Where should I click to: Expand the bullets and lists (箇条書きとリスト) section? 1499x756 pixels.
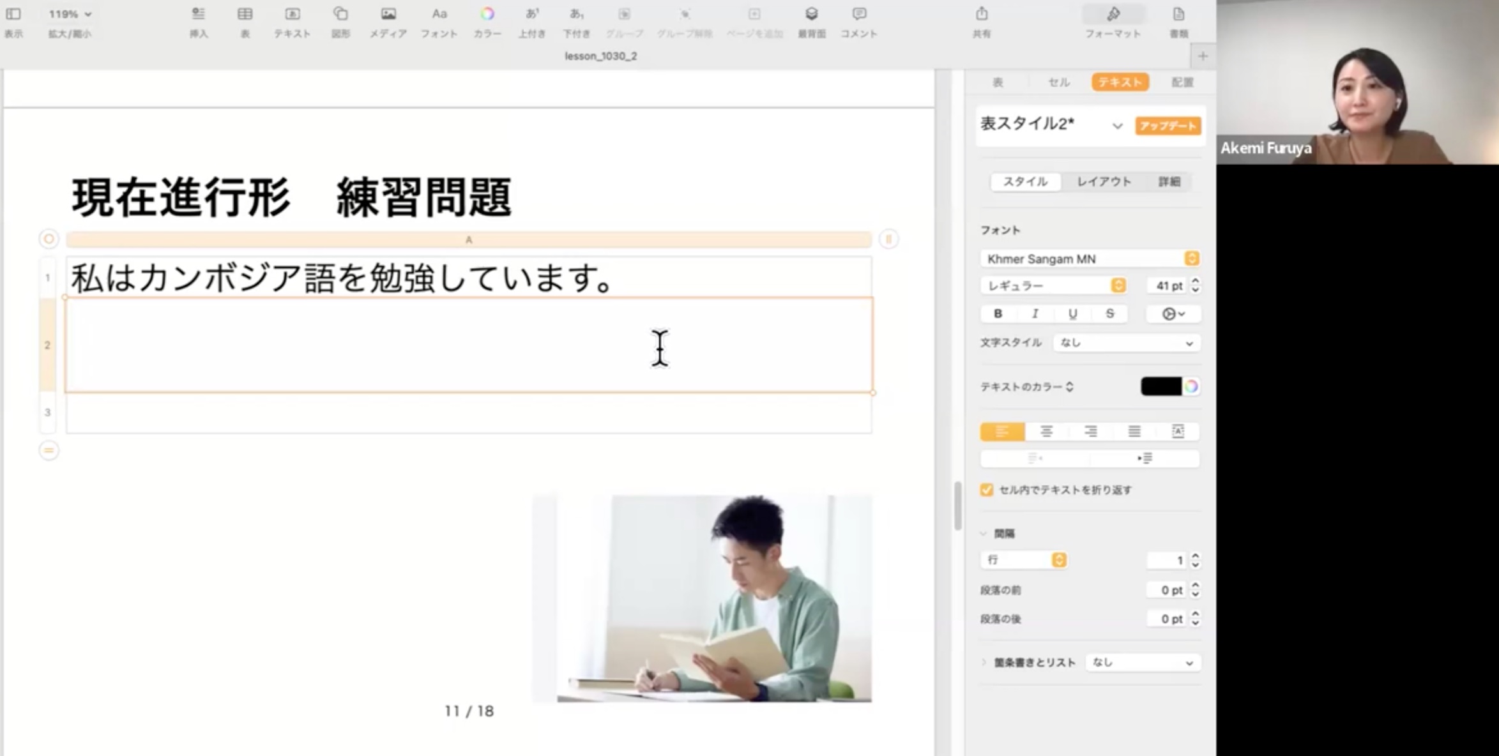point(984,662)
